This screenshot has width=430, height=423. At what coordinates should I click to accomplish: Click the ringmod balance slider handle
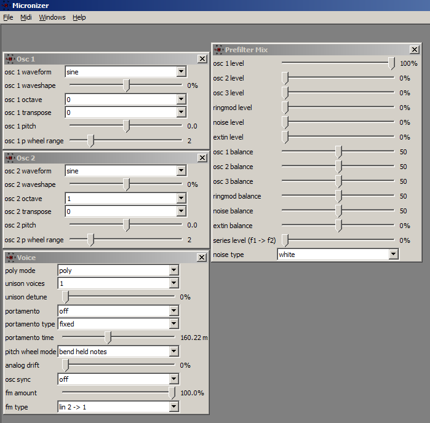[339, 196]
